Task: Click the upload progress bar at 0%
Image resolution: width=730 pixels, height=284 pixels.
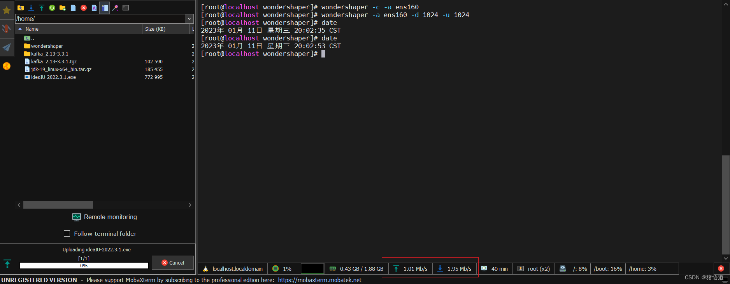Action: tap(84, 266)
